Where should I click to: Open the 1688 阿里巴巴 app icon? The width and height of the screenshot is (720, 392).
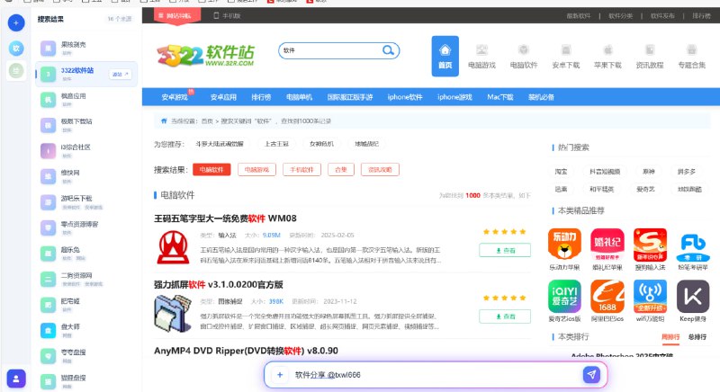pyautogui.click(x=607, y=296)
